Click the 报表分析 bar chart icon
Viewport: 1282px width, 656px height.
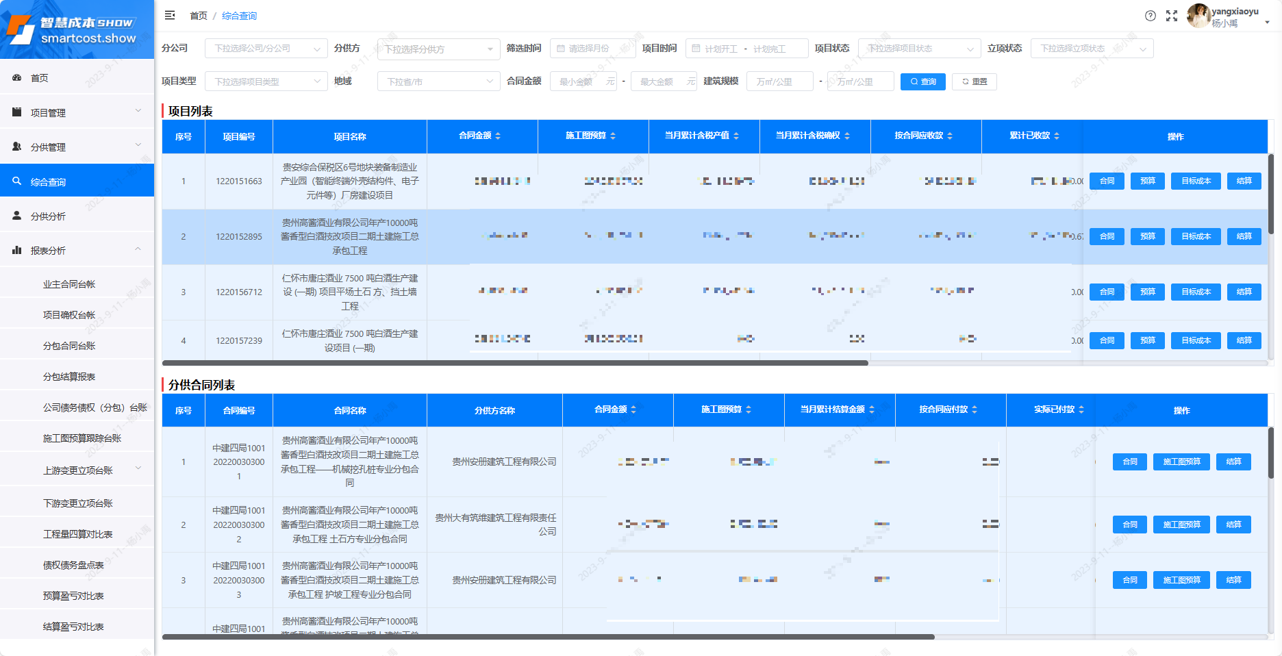click(x=17, y=249)
